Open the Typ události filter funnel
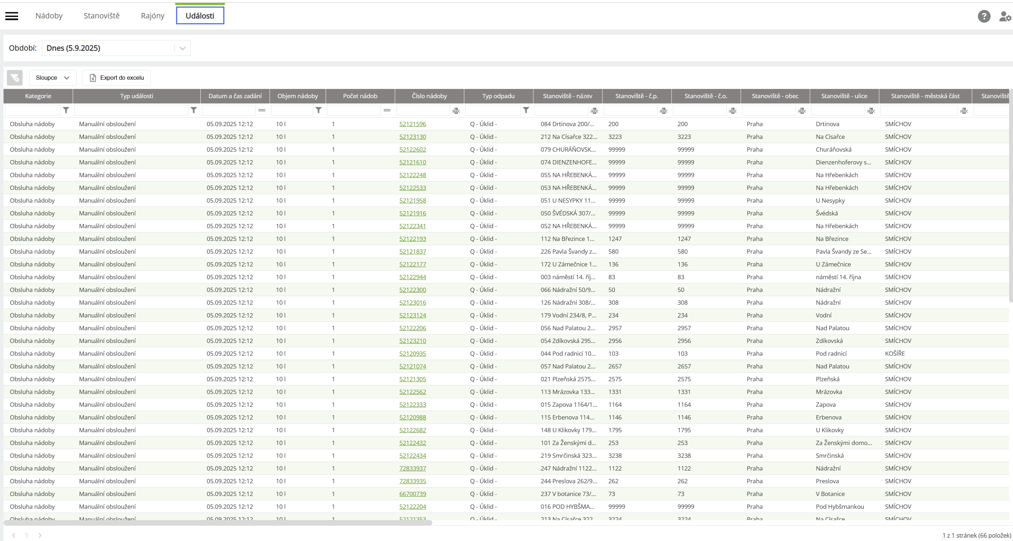The image size is (1013, 541). pyautogui.click(x=193, y=111)
